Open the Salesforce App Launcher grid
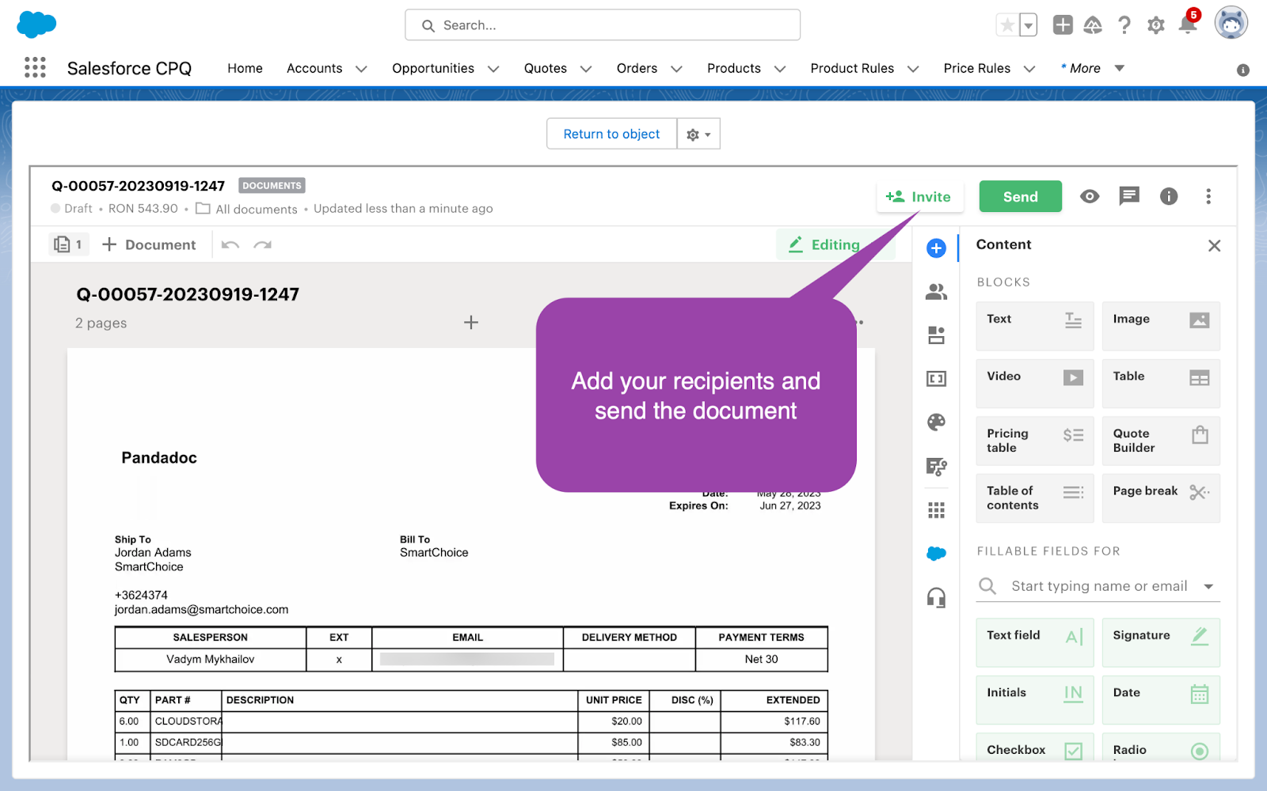The image size is (1267, 791). coord(35,68)
